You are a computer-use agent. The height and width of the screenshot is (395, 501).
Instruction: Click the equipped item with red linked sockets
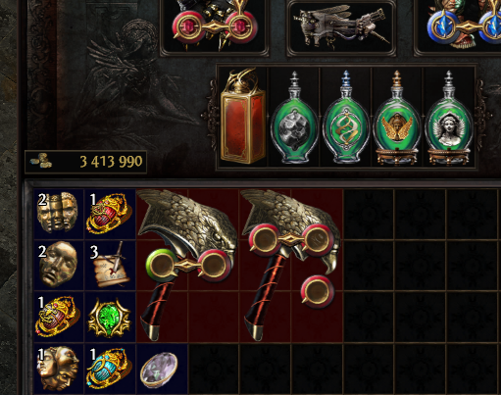click(215, 27)
